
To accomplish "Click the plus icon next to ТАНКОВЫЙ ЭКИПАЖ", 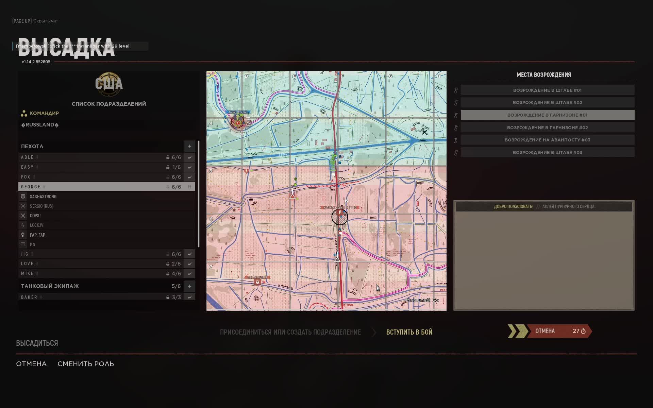I will (x=189, y=286).
